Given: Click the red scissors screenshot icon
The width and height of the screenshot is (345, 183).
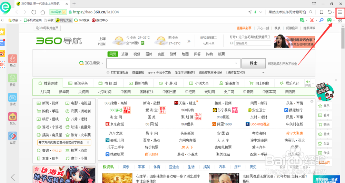Looking at the screenshot, I should click(x=312, y=20).
